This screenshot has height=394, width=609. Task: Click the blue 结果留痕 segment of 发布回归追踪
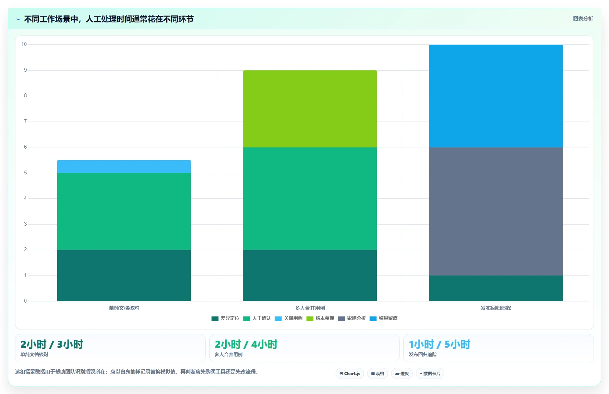pos(496,96)
